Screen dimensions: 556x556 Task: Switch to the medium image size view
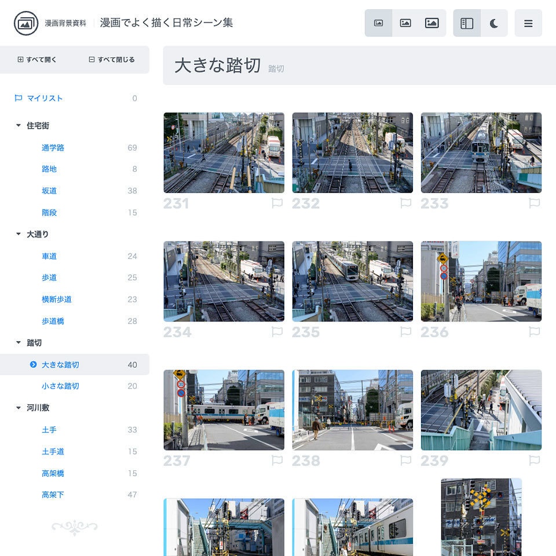(405, 23)
